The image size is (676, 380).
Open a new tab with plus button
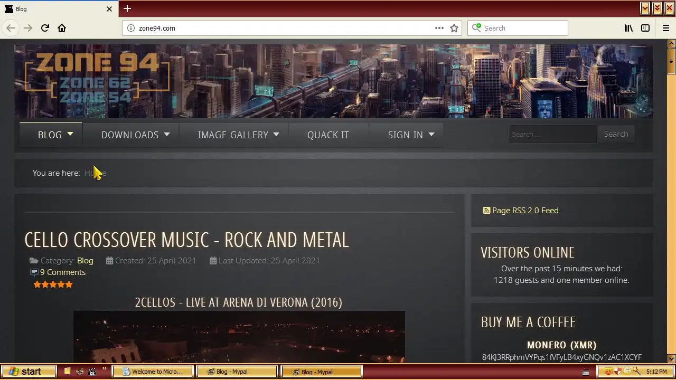[x=127, y=8]
